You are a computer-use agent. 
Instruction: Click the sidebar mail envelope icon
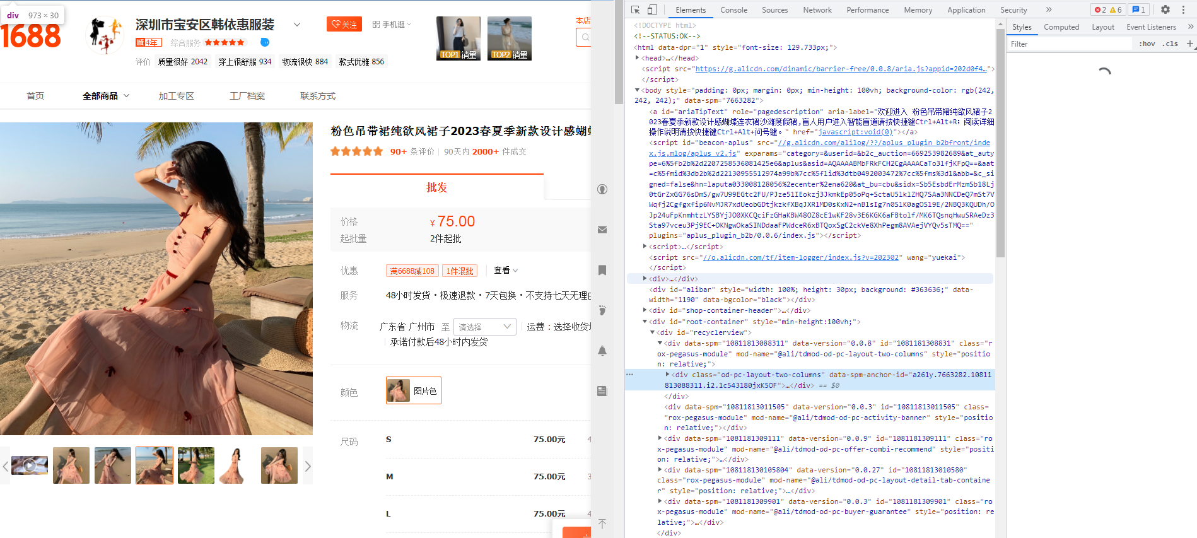pyautogui.click(x=602, y=230)
